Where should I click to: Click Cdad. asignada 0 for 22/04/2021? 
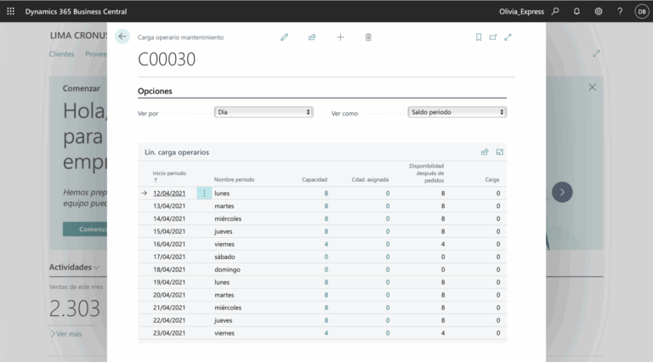coord(388,320)
